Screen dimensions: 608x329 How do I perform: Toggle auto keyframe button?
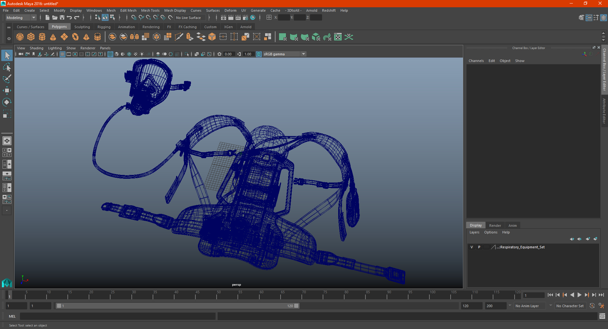[592, 306]
